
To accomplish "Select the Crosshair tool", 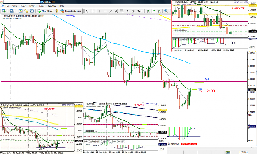I will [x=93, y=11].
